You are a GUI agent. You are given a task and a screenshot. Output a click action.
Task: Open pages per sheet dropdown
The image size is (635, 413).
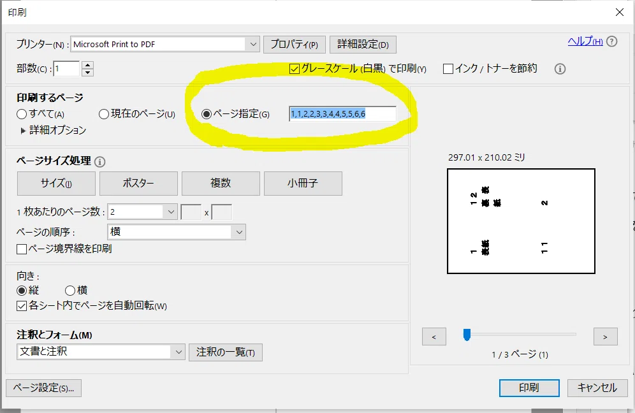coord(170,212)
